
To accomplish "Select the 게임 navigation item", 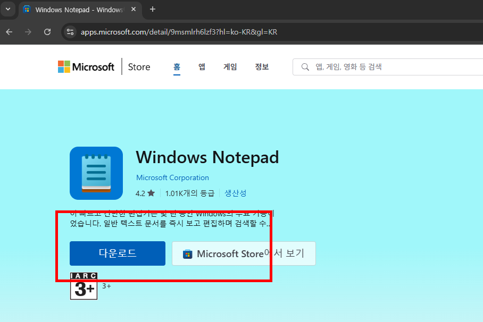I will click(230, 67).
